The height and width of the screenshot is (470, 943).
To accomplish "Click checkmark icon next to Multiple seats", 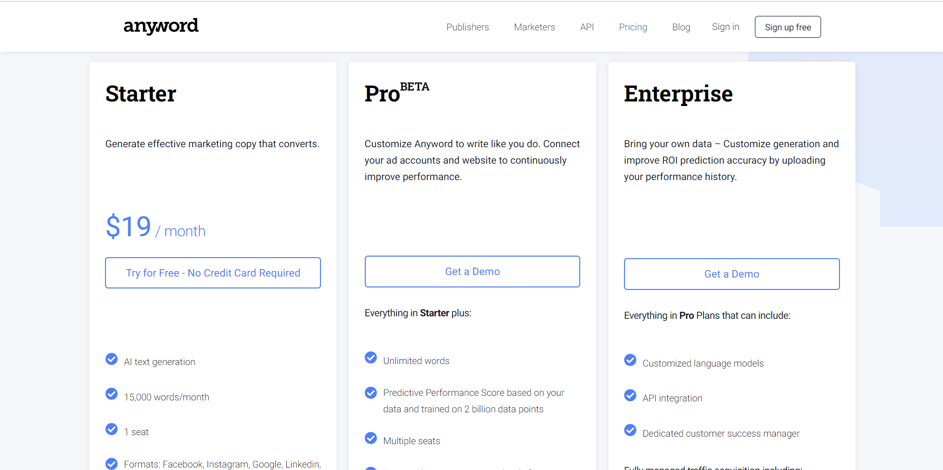I will pyautogui.click(x=371, y=438).
